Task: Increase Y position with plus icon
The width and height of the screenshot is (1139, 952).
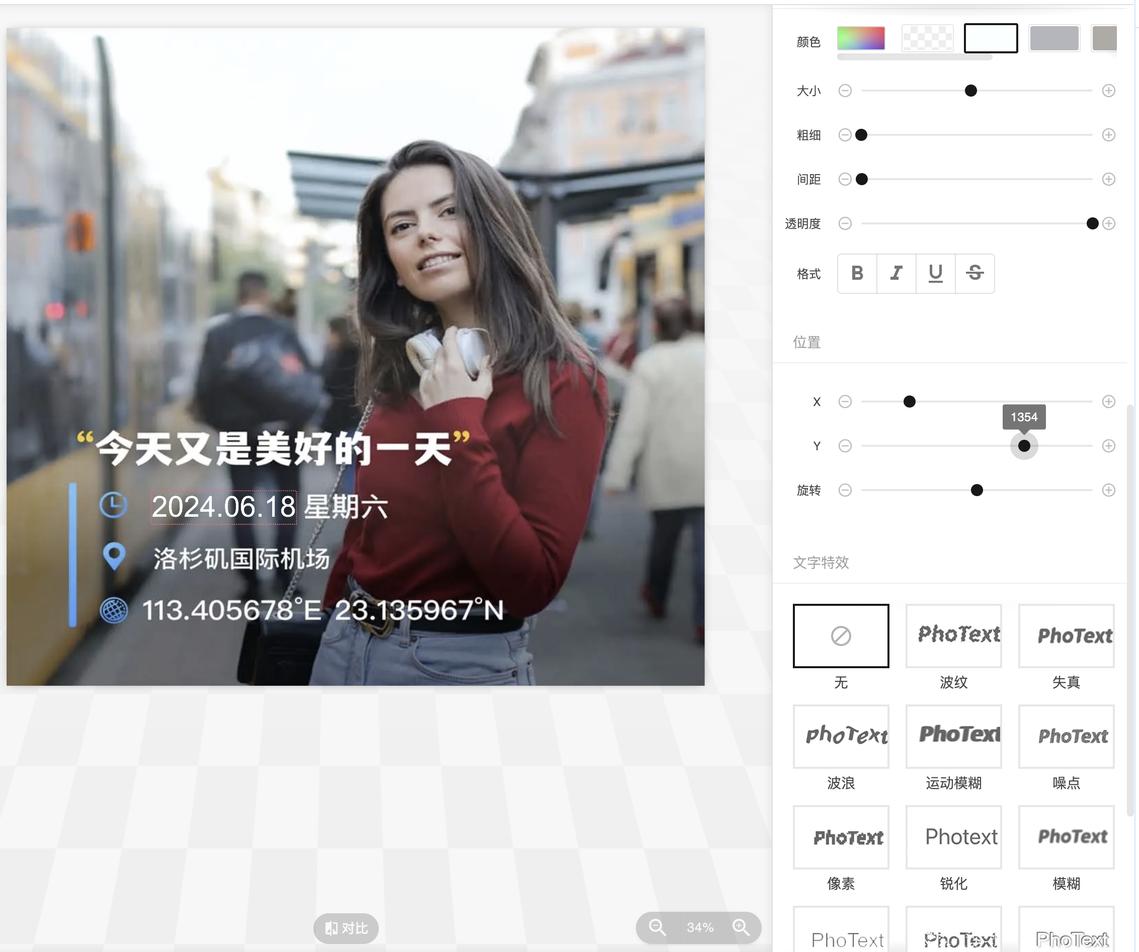Action: (x=1109, y=446)
